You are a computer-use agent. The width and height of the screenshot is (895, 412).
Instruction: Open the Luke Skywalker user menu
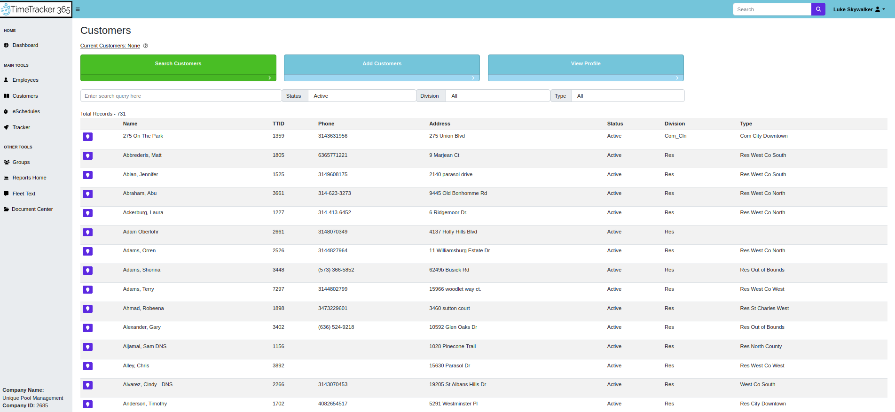click(859, 9)
